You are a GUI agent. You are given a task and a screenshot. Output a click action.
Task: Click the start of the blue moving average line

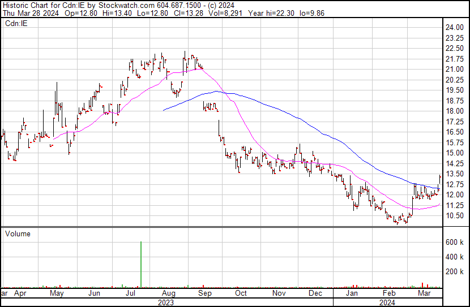pyautogui.click(x=164, y=110)
